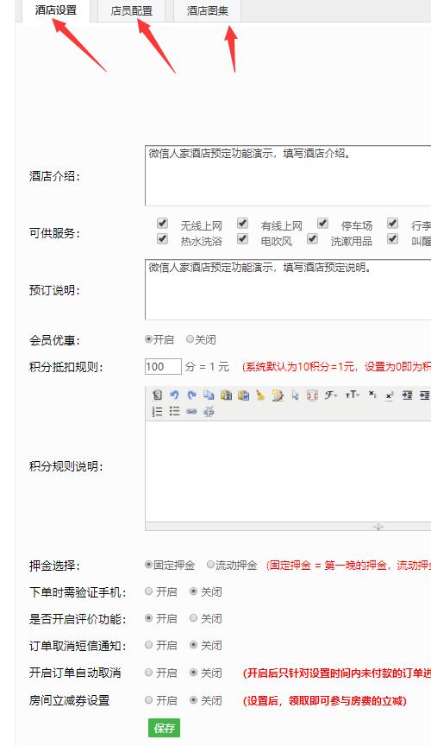Click the redo icon in editor
The image size is (431, 746).
191,395
